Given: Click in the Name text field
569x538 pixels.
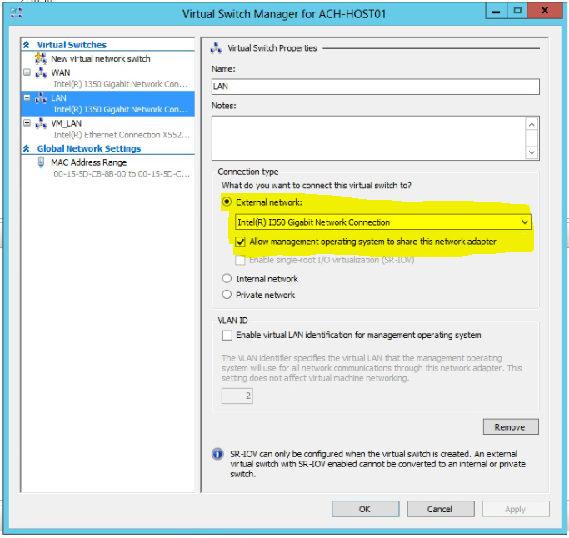Looking at the screenshot, I should tap(375, 87).
